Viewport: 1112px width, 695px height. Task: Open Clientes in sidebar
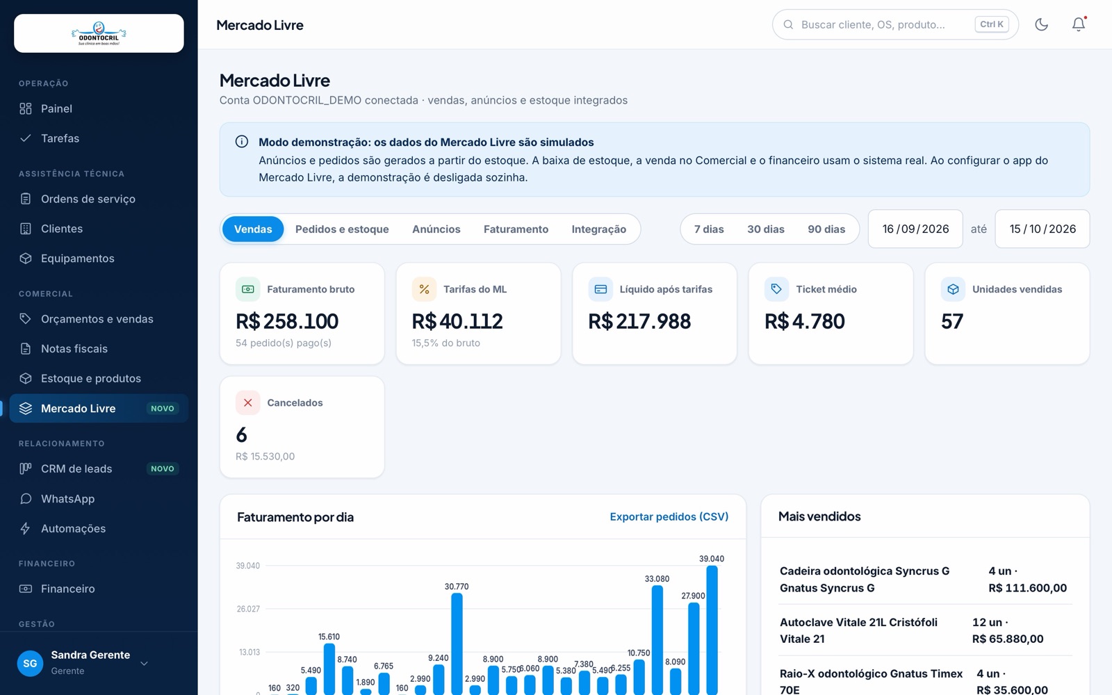99,229
